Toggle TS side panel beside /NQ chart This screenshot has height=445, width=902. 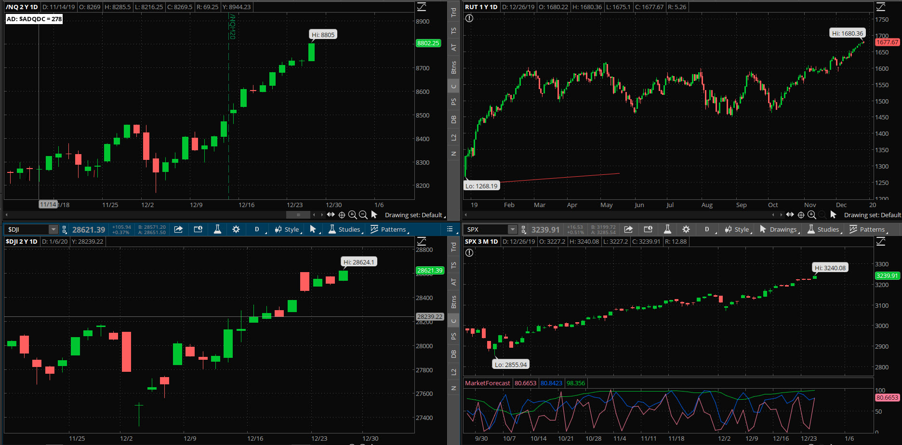pos(453,30)
